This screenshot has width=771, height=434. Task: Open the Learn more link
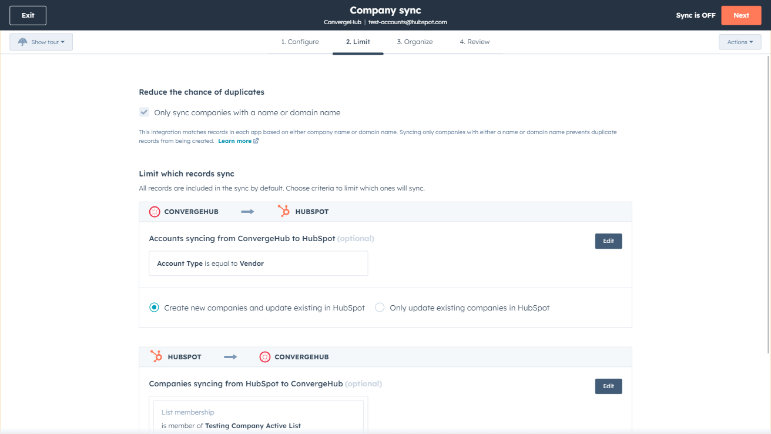(234, 141)
